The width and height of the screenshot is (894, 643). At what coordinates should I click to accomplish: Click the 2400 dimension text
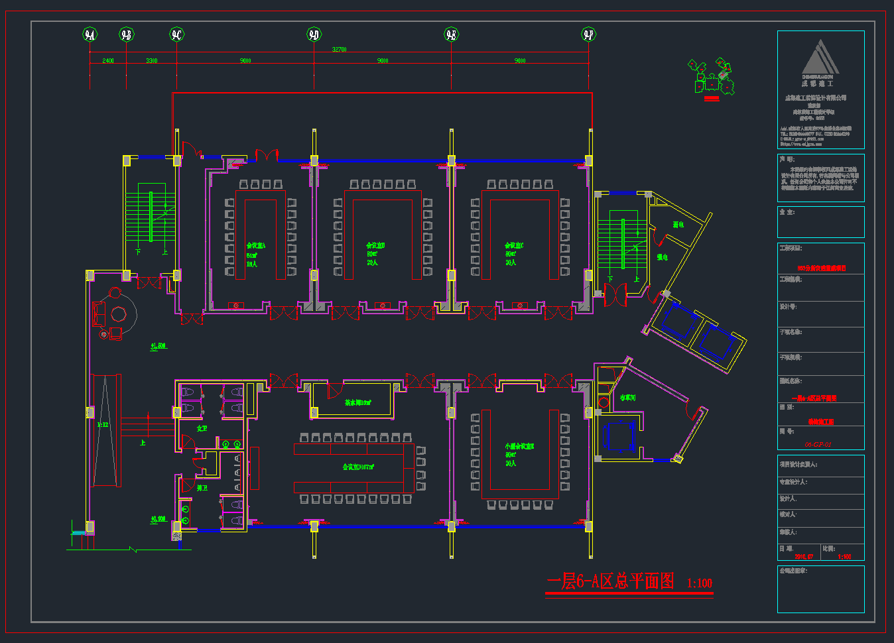tap(108, 61)
